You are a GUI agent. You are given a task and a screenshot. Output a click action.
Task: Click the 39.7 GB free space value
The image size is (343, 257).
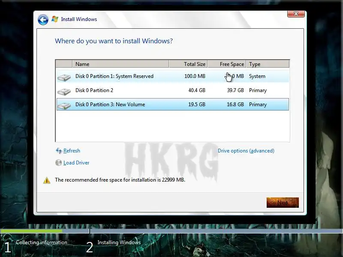[x=235, y=90]
